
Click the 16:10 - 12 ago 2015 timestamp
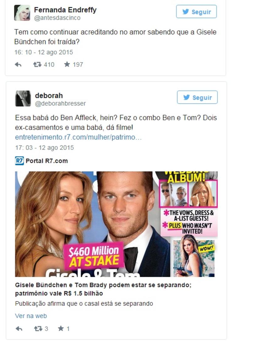point(44,52)
